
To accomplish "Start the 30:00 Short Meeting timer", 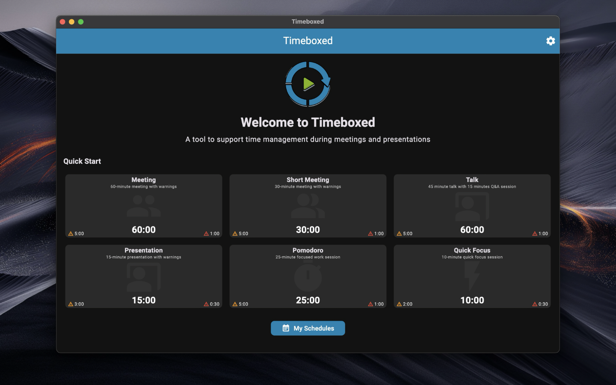I will [x=308, y=230].
